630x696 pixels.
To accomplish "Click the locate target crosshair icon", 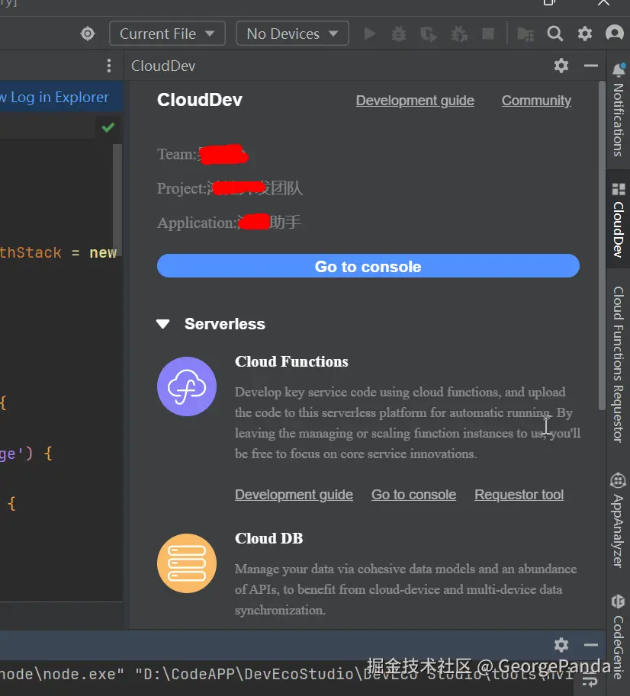I will click(x=88, y=34).
